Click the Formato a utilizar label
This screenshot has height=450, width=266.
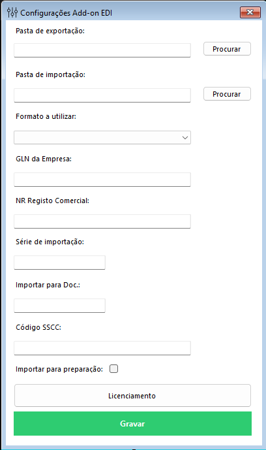click(46, 116)
